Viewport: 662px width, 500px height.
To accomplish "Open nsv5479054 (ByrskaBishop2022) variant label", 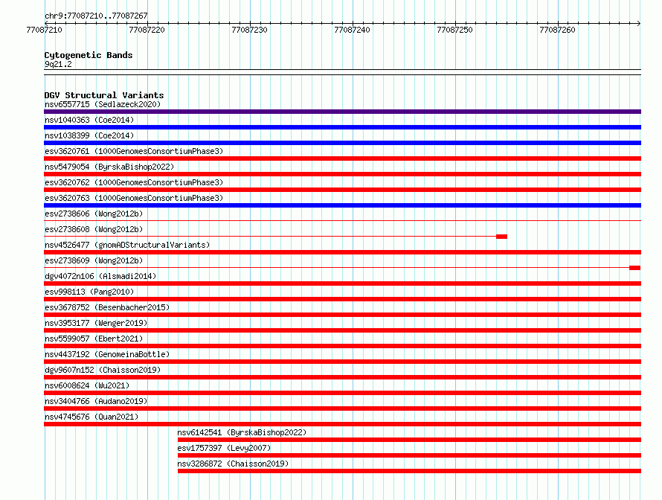I will click(109, 167).
